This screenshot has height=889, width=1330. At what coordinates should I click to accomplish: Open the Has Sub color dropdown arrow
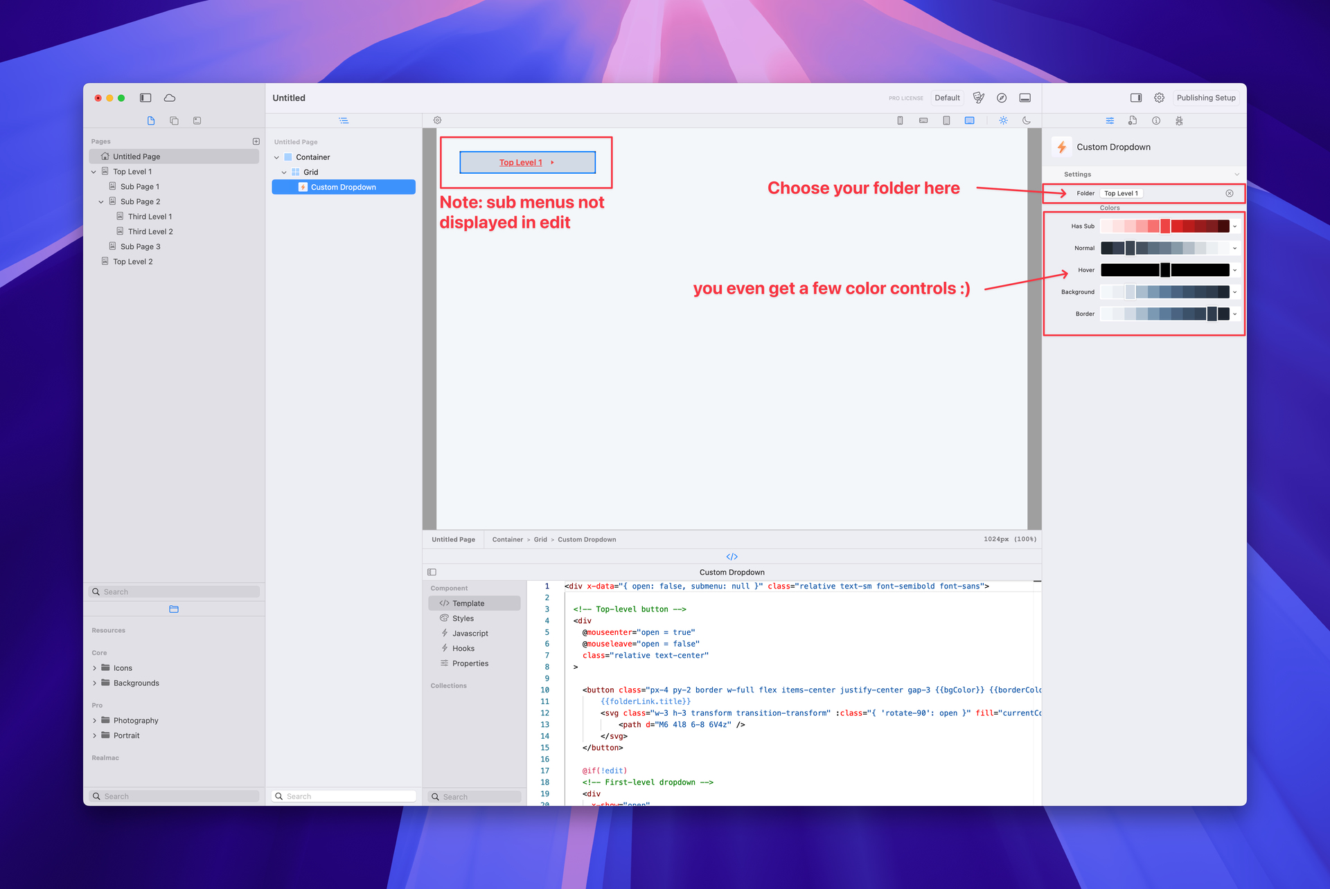click(x=1235, y=226)
